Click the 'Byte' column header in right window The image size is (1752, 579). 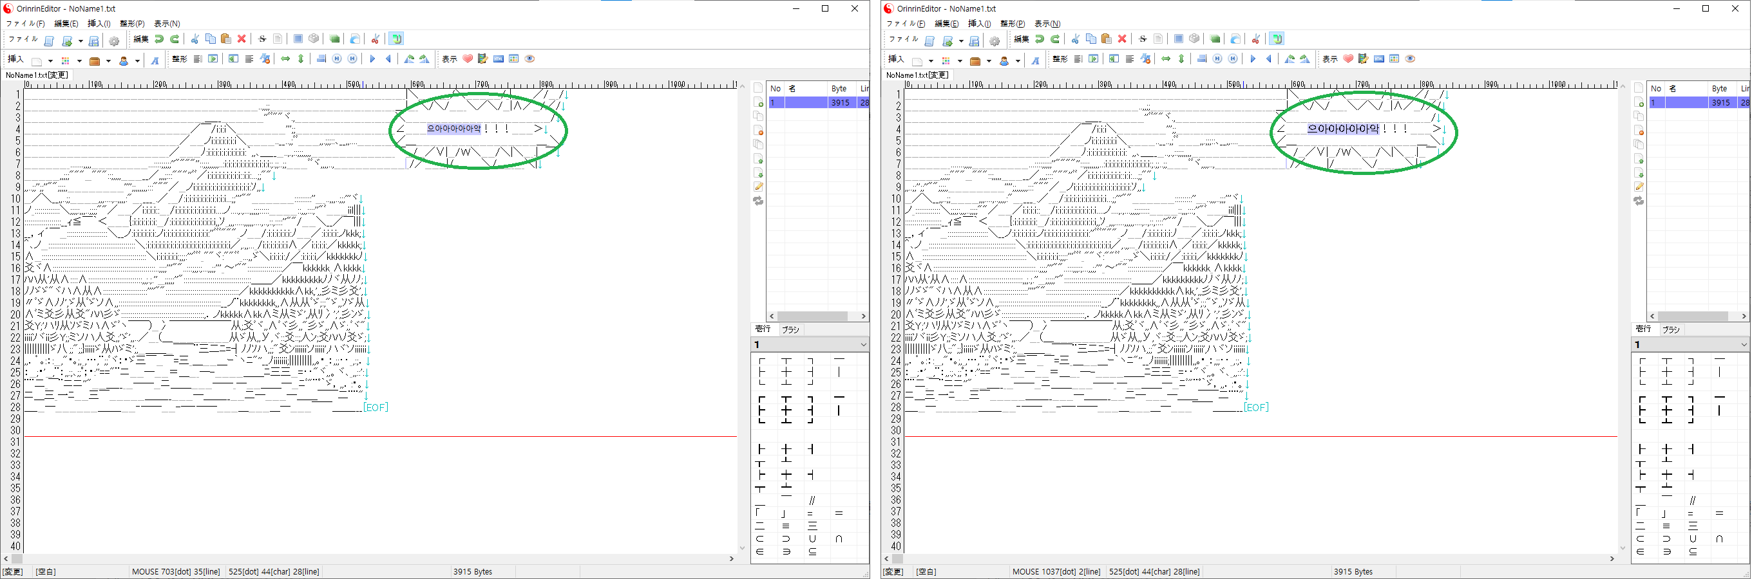(1719, 89)
